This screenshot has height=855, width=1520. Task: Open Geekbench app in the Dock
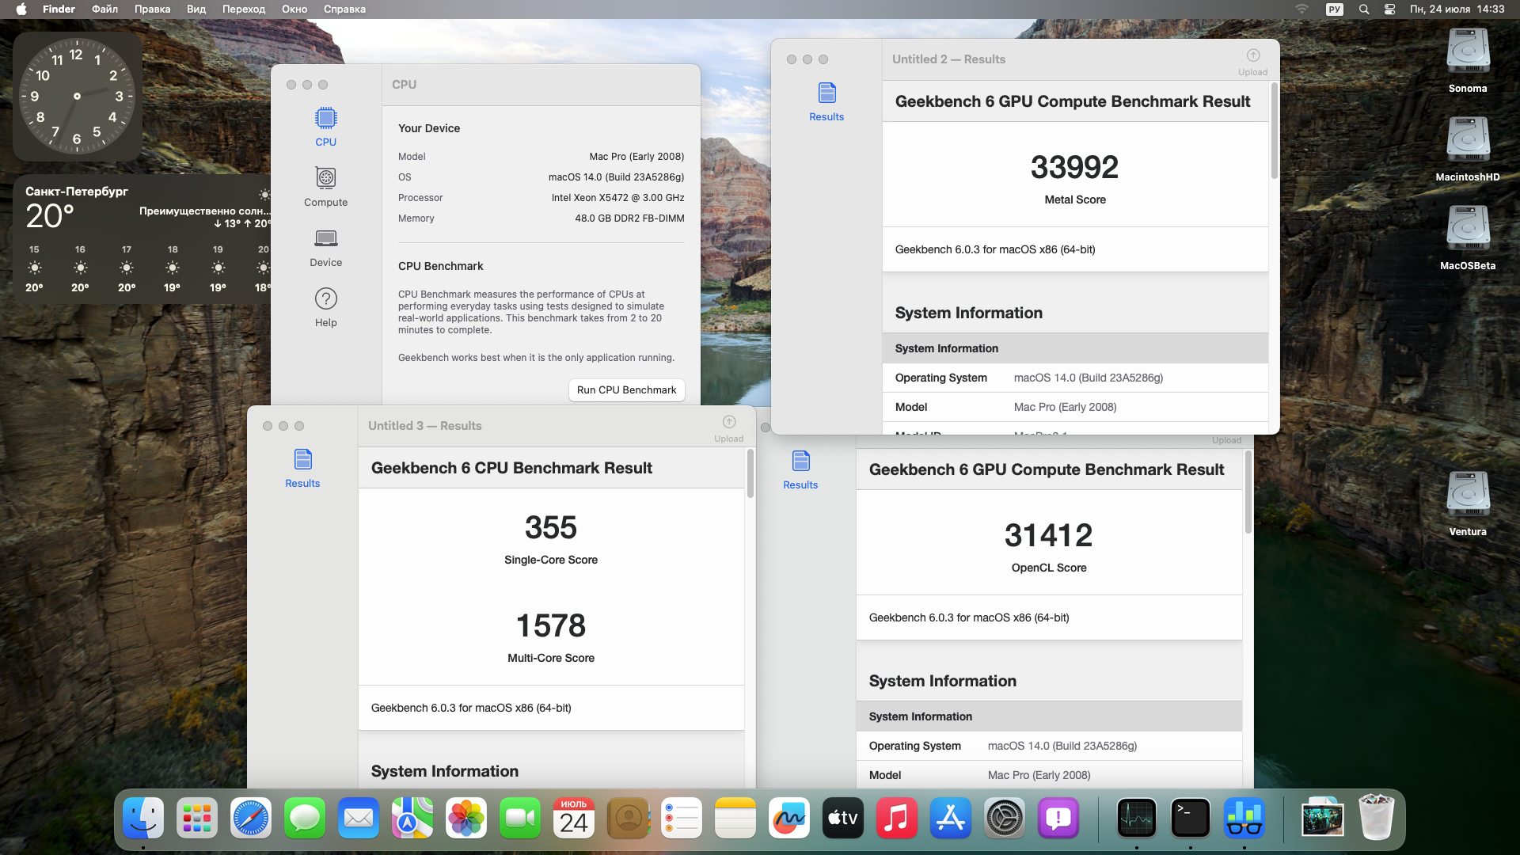pyautogui.click(x=1244, y=818)
